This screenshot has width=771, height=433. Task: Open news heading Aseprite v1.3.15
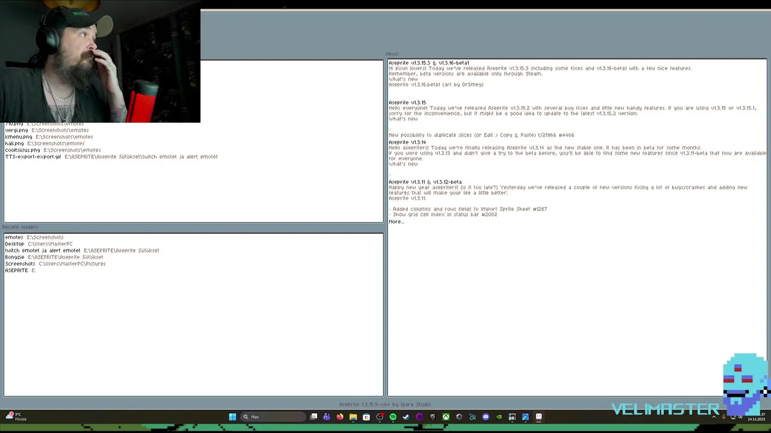[407, 102]
